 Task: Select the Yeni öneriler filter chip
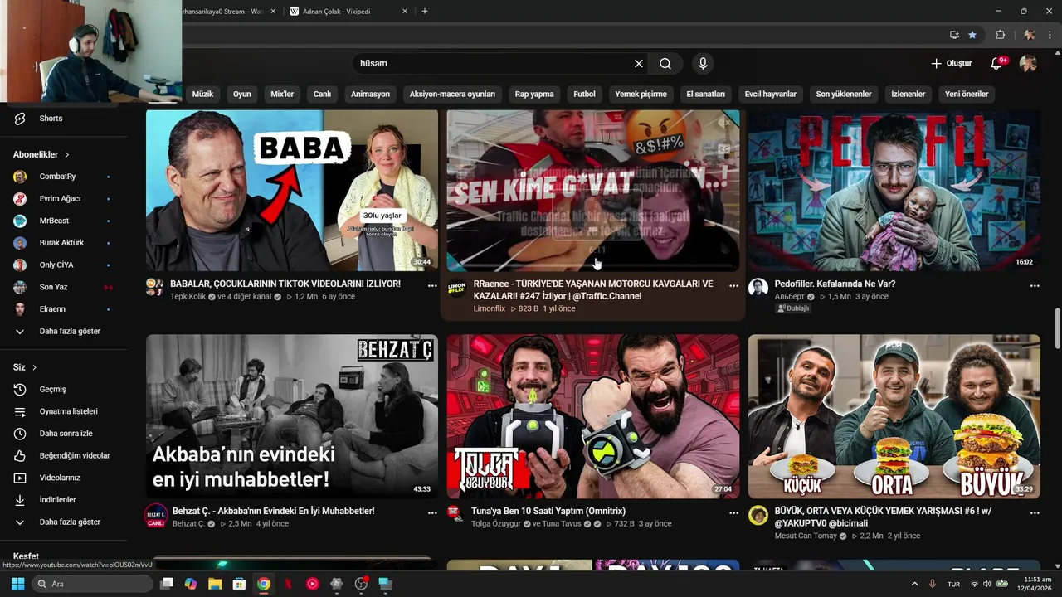[x=967, y=94]
